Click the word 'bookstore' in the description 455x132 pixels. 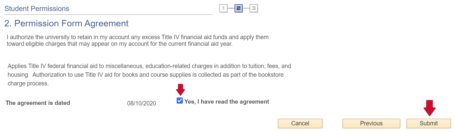coord(271,75)
